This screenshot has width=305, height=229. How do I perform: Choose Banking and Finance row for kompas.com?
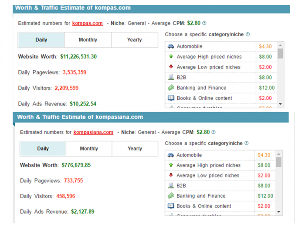[x=221, y=88]
